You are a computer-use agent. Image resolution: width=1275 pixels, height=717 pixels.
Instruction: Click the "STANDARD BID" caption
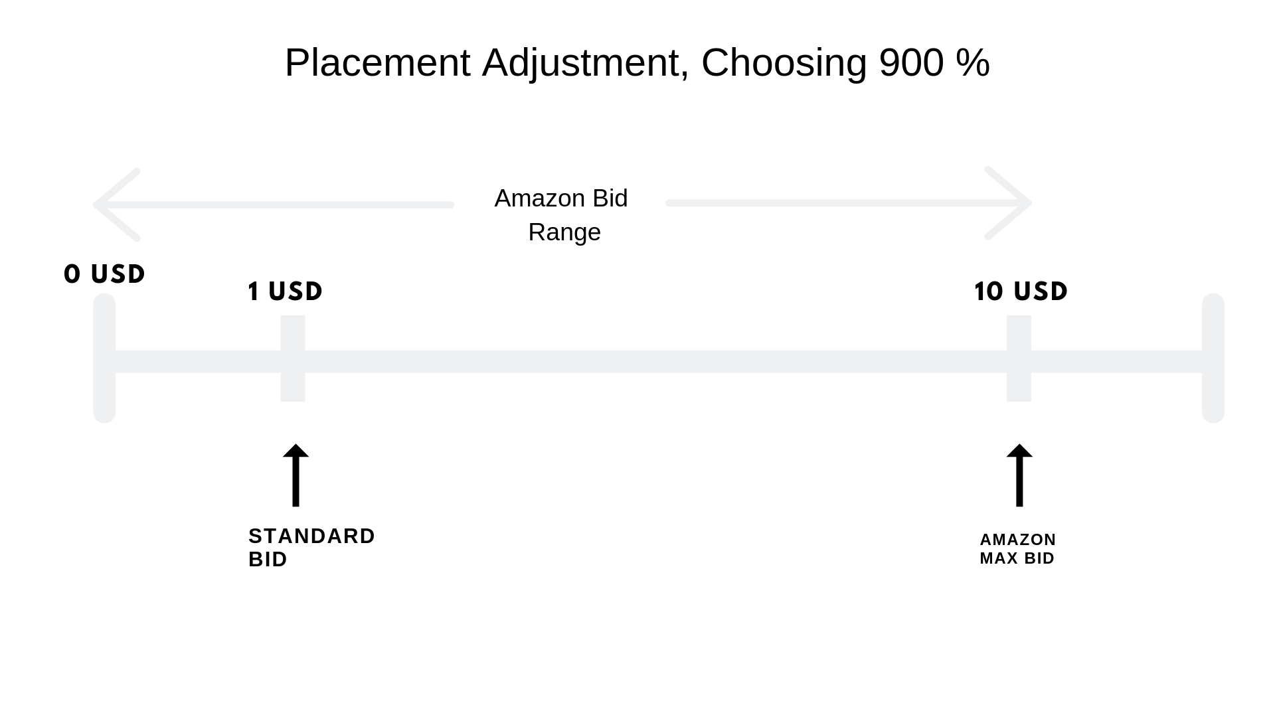[311, 547]
